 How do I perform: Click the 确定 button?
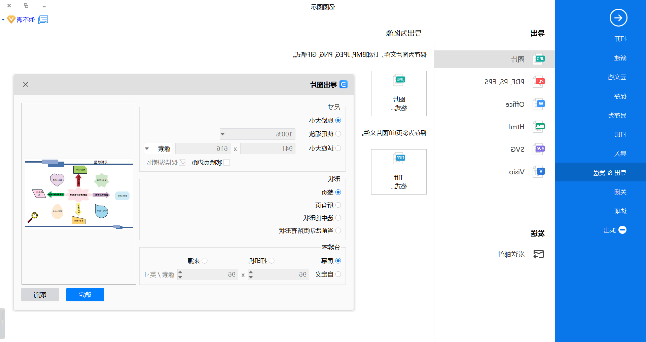(x=85, y=295)
